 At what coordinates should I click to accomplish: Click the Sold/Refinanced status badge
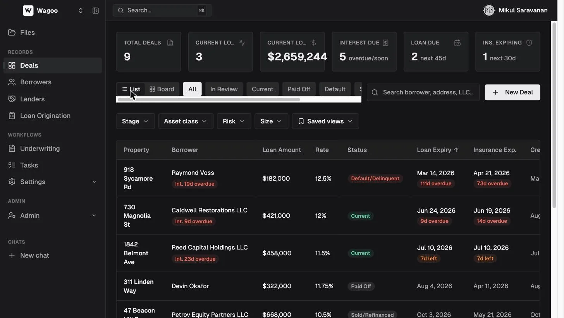372,315
